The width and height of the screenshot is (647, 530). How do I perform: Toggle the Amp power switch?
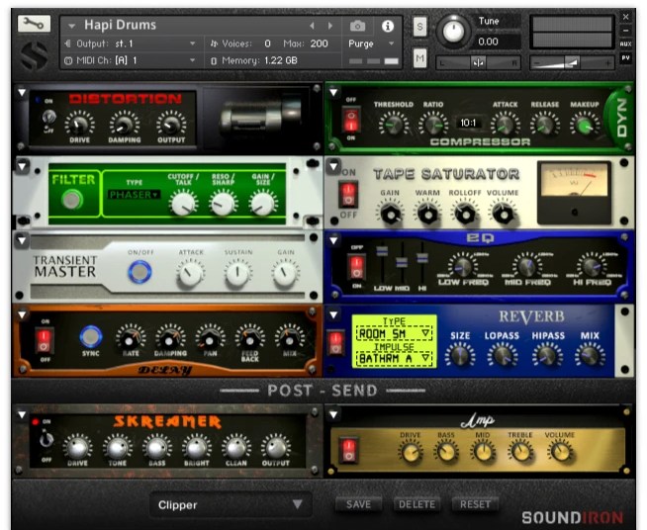(348, 450)
